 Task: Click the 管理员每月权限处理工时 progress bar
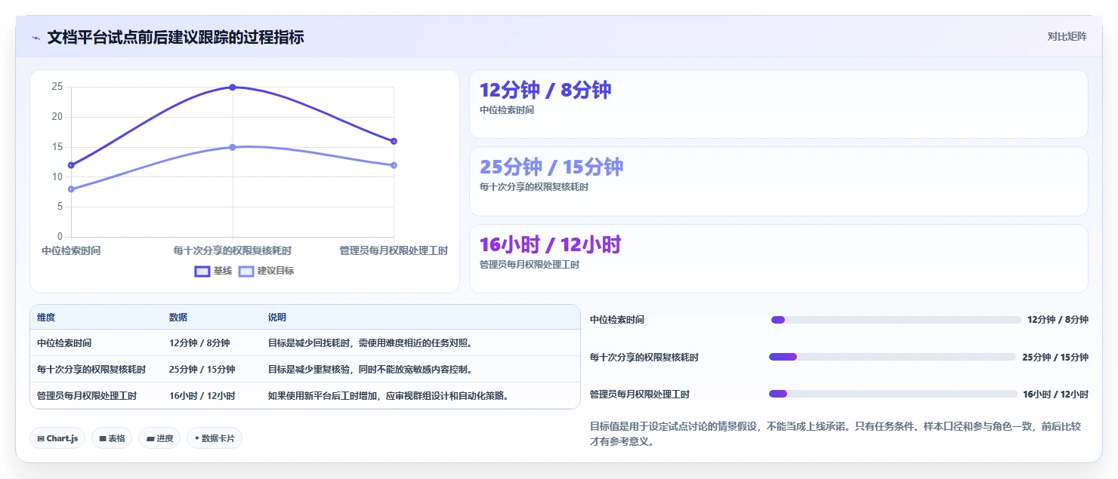coord(893,394)
